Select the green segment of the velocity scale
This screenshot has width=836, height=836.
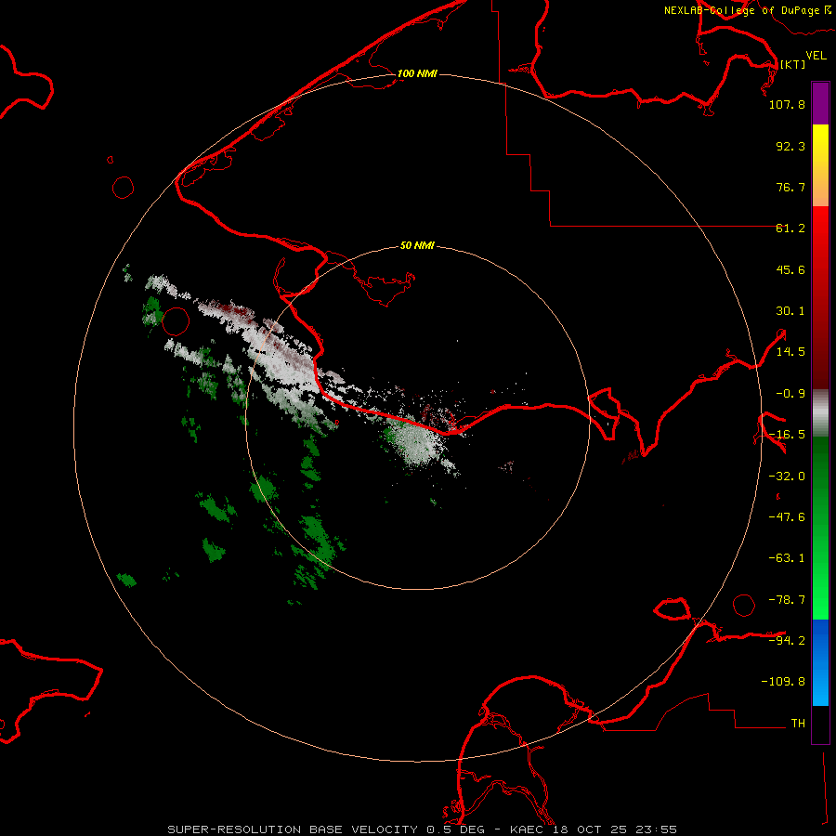point(820,528)
